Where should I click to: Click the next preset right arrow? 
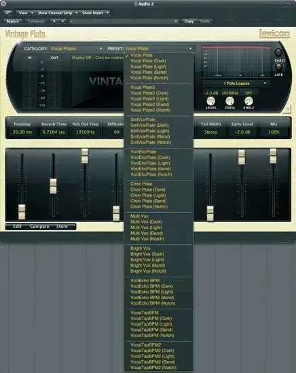click(62, 21)
